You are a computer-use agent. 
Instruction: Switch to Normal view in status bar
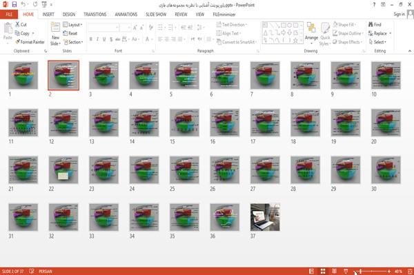[x=312, y=271]
